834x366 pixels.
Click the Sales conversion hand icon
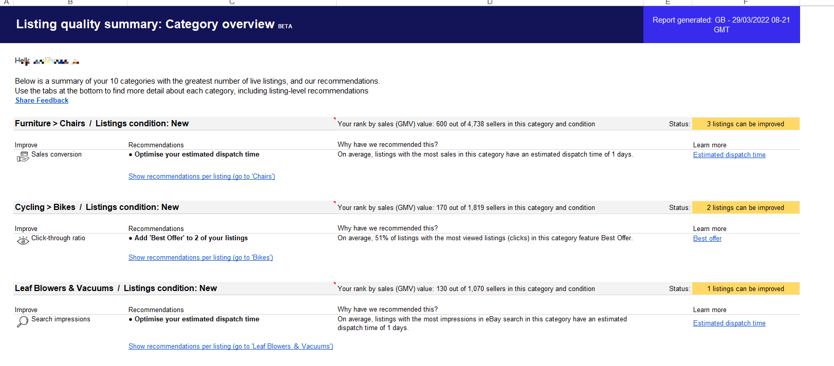coord(23,157)
